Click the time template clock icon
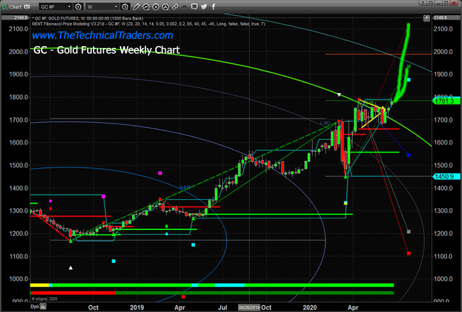This screenshot has width=462, height=312. (125, 7)
